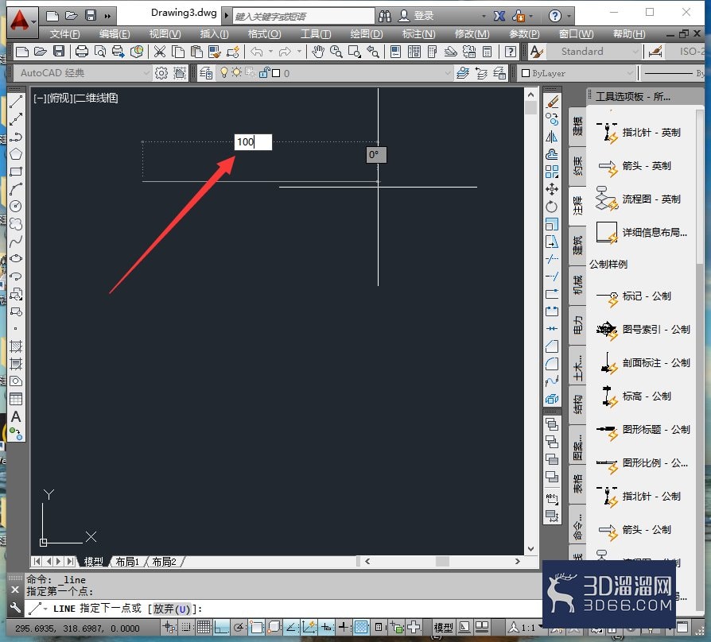711x642 pixels.
Task: Click the vertical scrollbar down arrow of drawing area
Action: pos(530,549)
